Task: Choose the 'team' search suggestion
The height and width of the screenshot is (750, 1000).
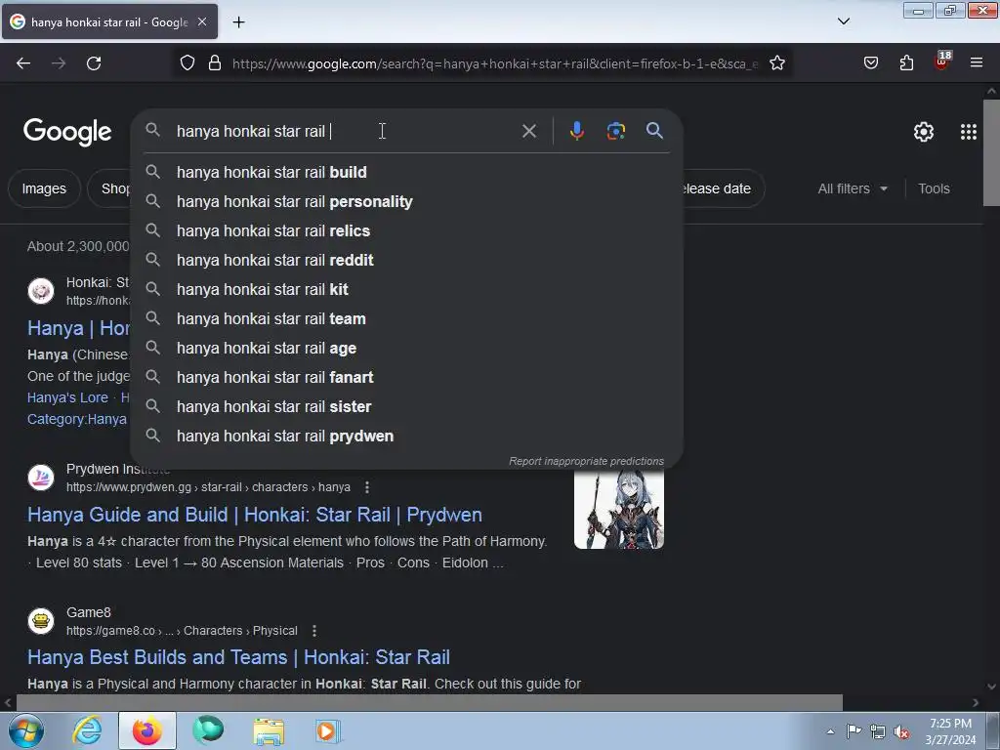Action: 406,319
